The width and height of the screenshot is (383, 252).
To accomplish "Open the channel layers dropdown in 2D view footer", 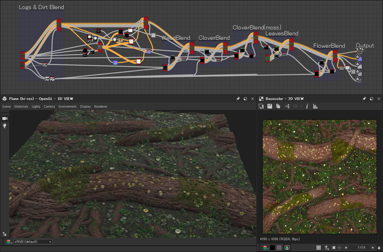I will pos(266,248).
